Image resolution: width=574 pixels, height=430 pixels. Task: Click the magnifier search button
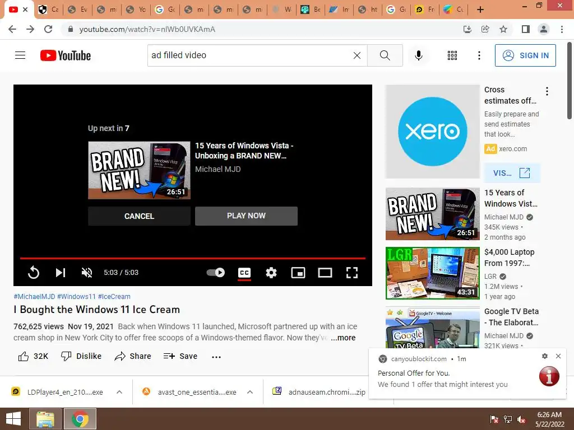tap(385, 55)
